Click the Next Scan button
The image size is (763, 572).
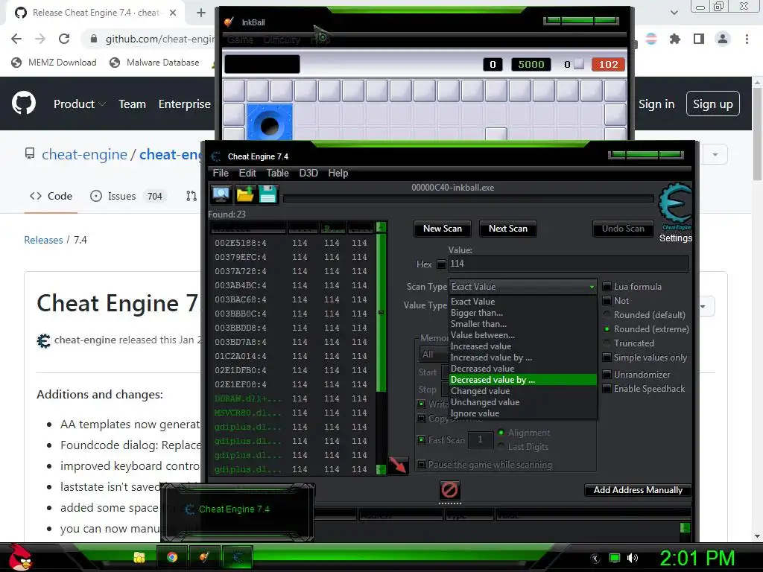508,229
